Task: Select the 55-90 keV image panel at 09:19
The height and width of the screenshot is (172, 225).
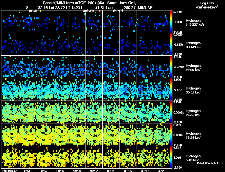Action: [x=145, y=67]
